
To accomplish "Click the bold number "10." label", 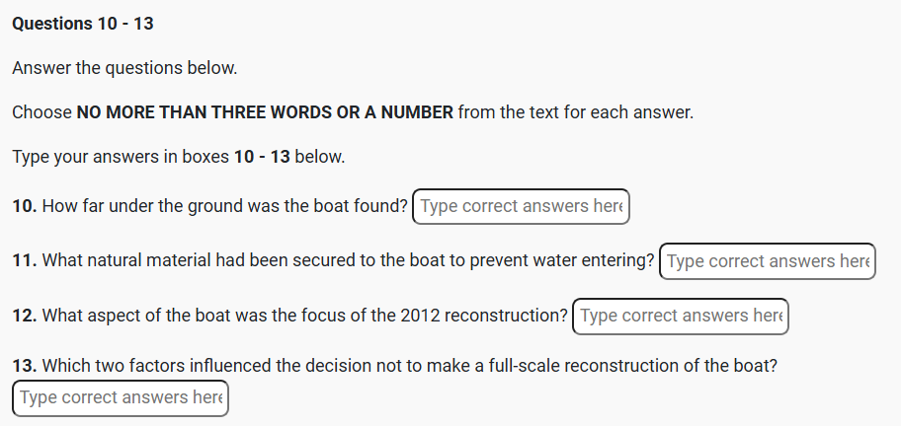I will tap(25, 207).
